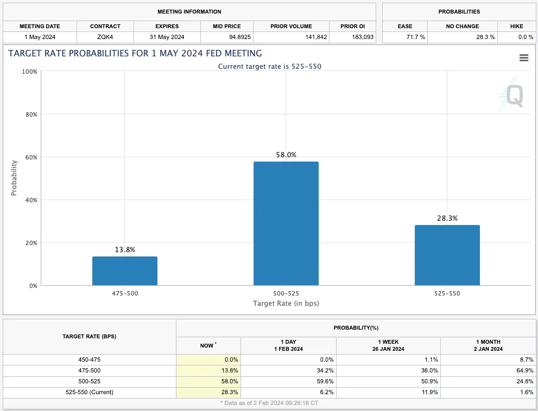
Task: Open the chart hamburger context menu
Action: [x=524, y=58]
